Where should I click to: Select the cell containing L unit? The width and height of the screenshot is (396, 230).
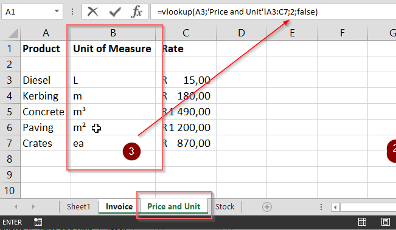coord(113,80)
